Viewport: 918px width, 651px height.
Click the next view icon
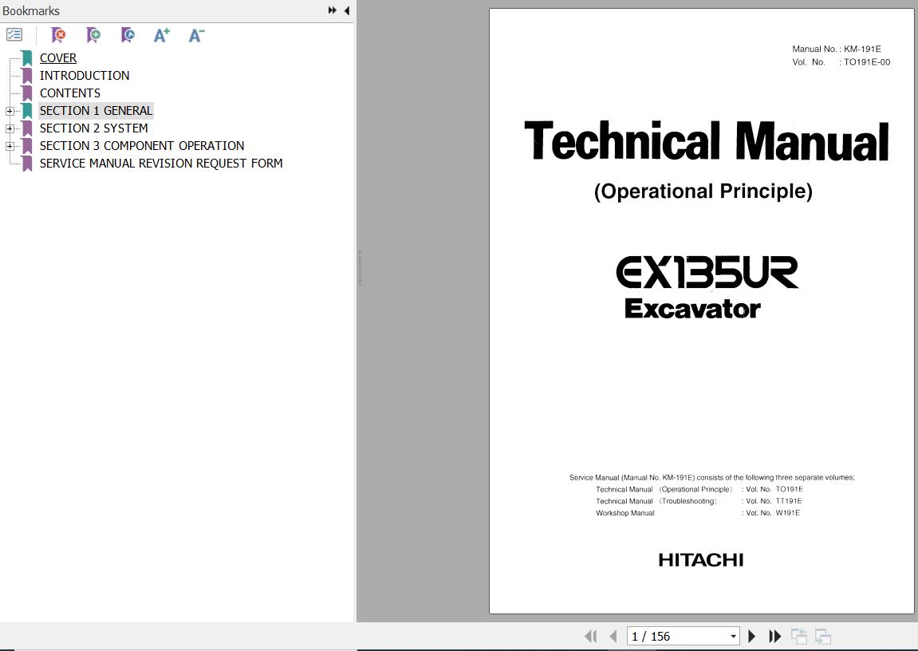point(822,636)
